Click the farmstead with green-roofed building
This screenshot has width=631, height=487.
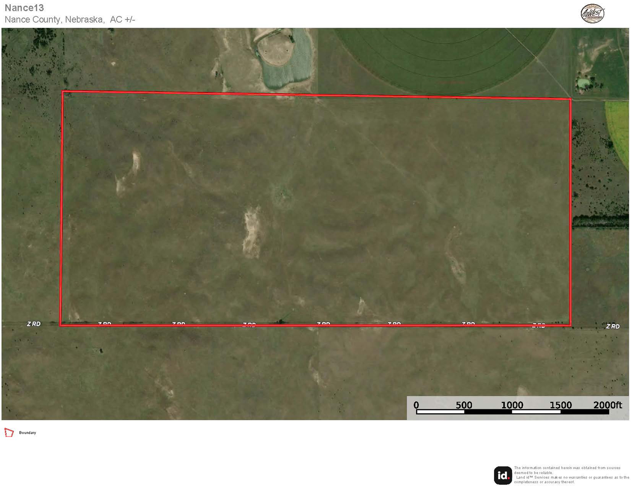coord(583,83)
